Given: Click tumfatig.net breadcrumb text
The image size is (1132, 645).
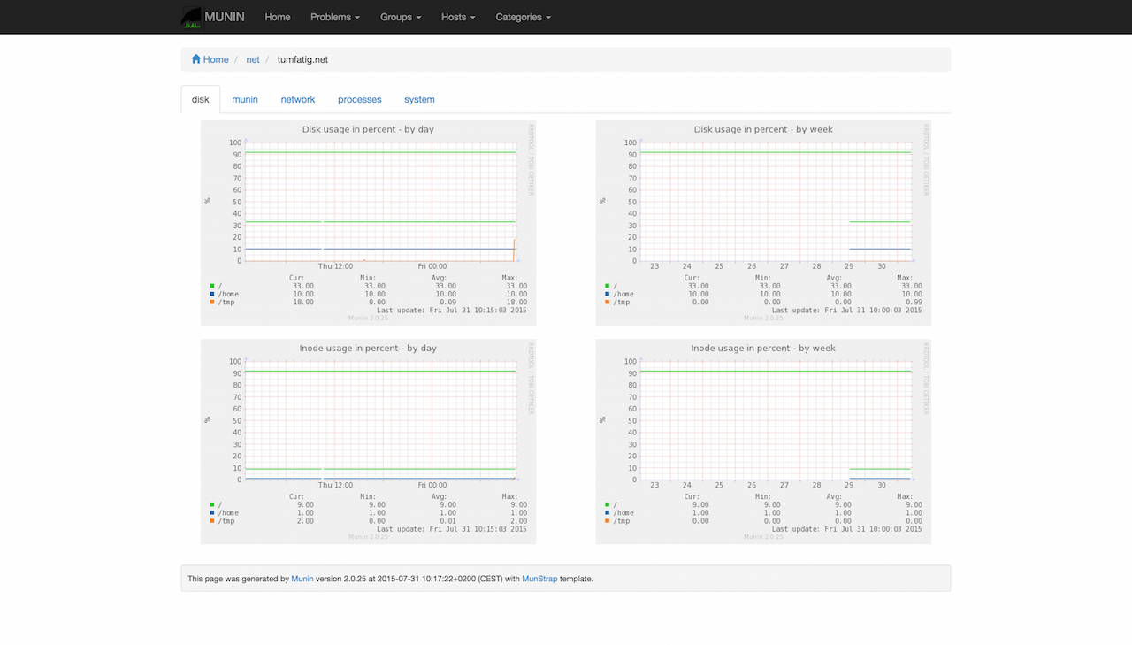Looking at the screenshot, I should [302, 59].
